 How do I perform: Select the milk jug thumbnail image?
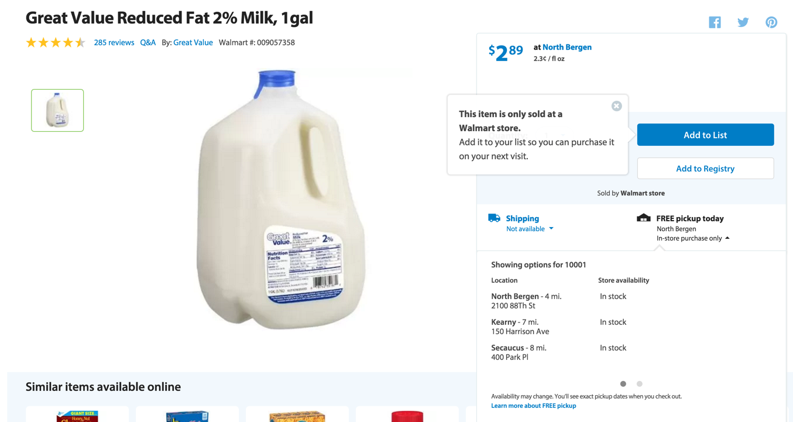(x=57, y=110)
